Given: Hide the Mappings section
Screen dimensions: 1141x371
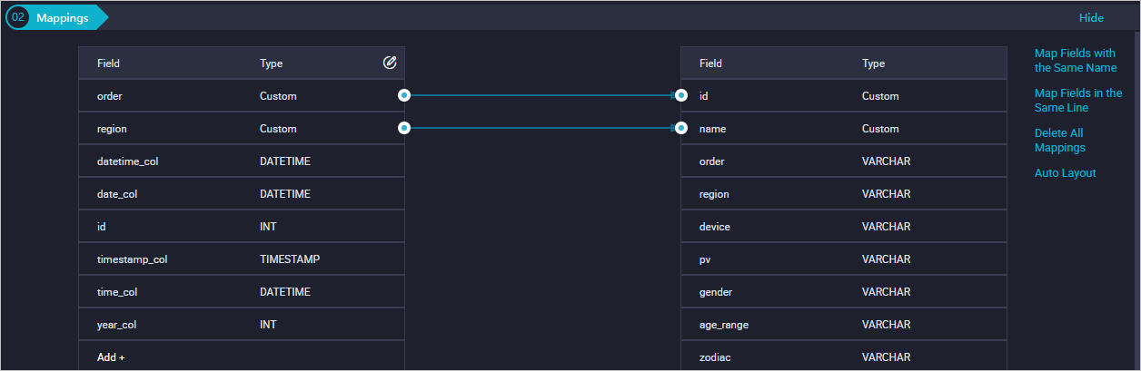Looking at the screenshot, I should tap(1091, 17).
